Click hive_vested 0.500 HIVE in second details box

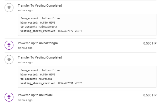(48, 75)
